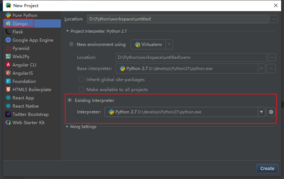Browse for venv location with ellipsis button
This screenshot has height=179, width=284.
click(x=272, y=57)
